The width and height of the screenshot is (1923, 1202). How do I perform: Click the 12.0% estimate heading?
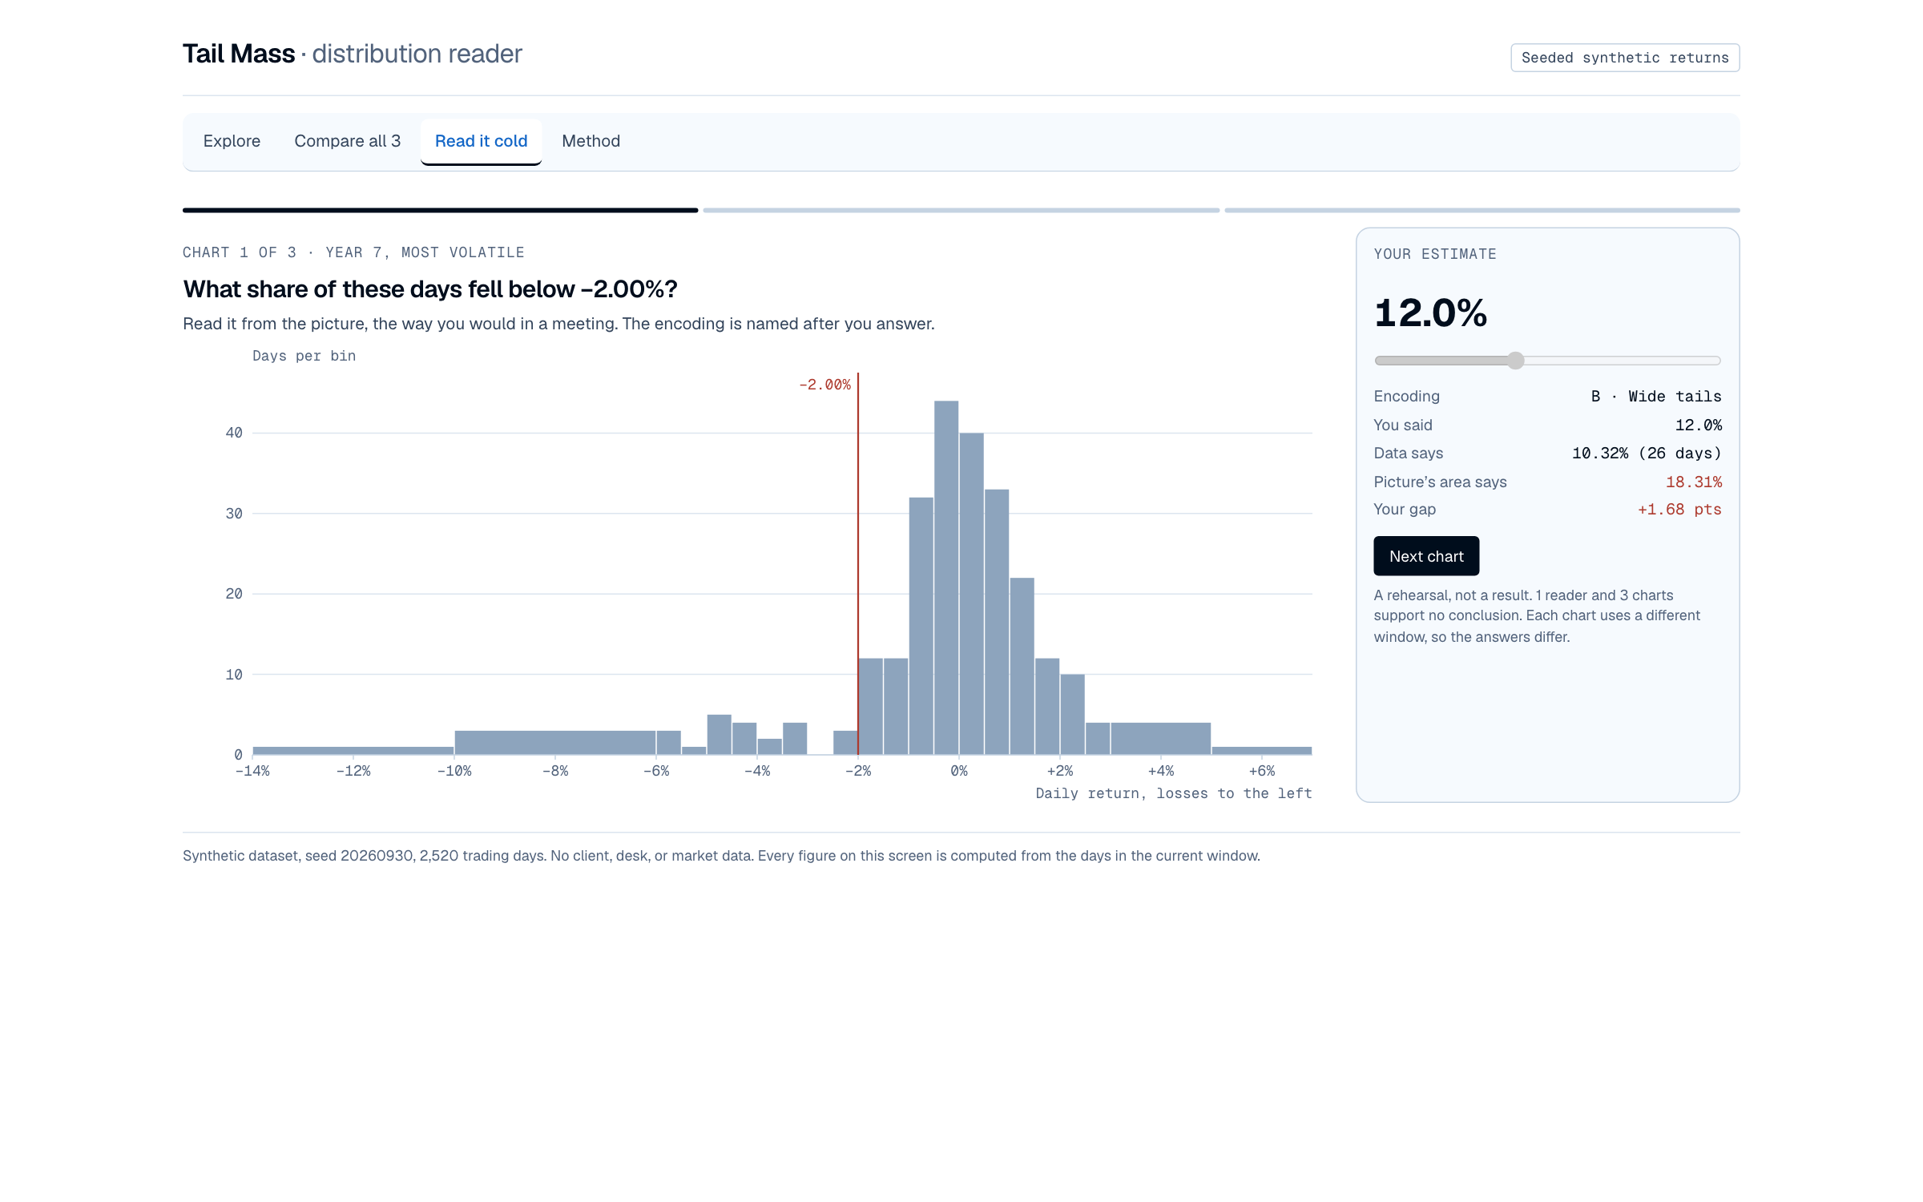point(1430,313)
